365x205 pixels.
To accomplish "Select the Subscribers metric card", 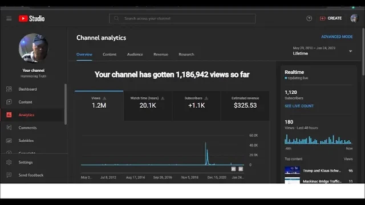I will (196, 106).
